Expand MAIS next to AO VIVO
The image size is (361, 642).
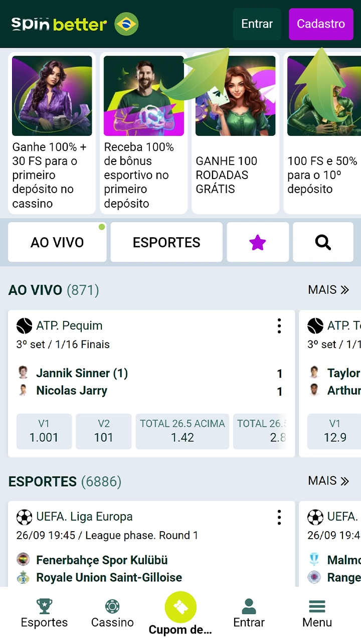[x=328, y=290]
